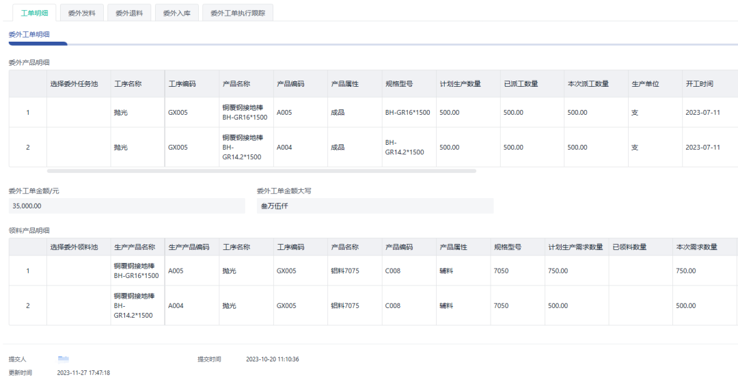Click the 选择委外领料池 column header
Screen dimensions: 738x386
click(74, 247)
